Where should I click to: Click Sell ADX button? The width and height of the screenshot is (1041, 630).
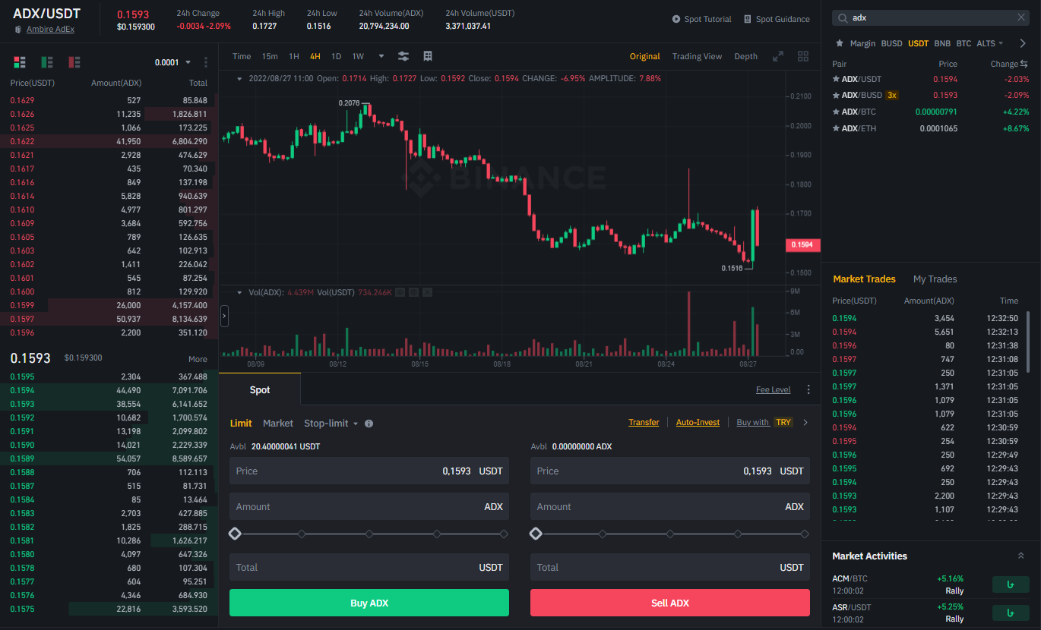(x=670, y=603)
